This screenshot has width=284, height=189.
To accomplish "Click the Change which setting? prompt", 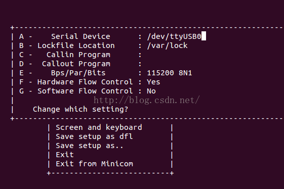I will (x=80, y=110).
